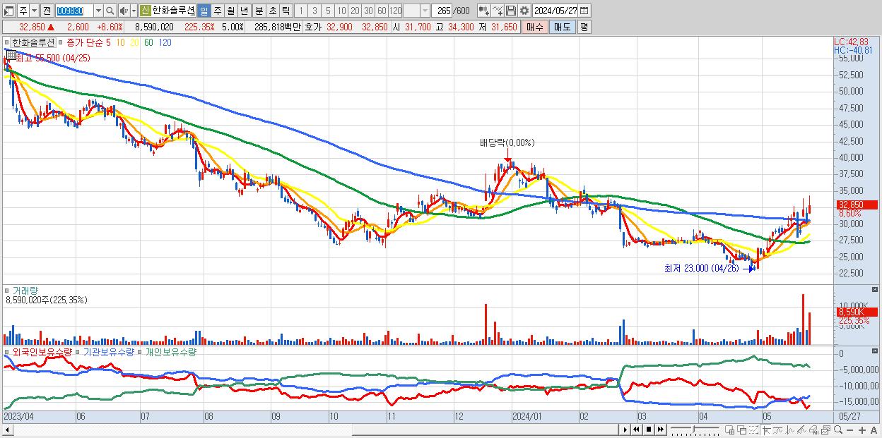Click the line chart overlay icon
The image size is (882, 438).
[778, 430]
